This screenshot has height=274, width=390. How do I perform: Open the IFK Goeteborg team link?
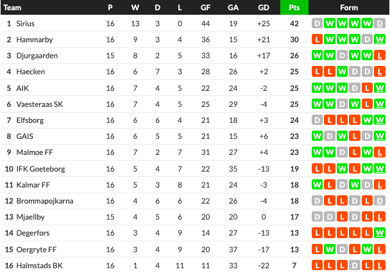click(40, 169)
